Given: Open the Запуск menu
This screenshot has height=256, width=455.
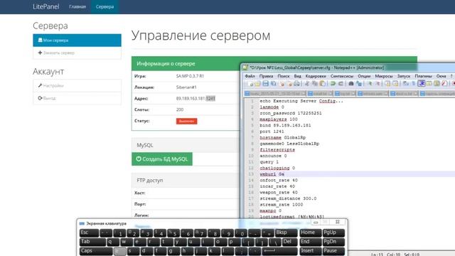Looking at the screenshot, I should click(404, 76).
